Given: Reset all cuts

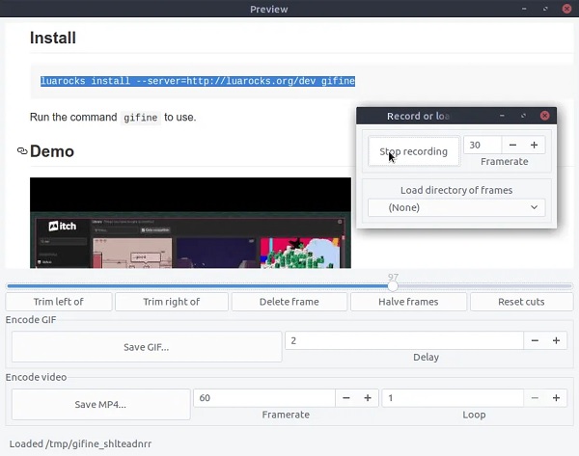Looking at the screenshot, I should coord(521,302).
